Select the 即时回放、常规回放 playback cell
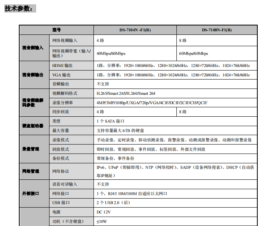 (x=176, y=149)
